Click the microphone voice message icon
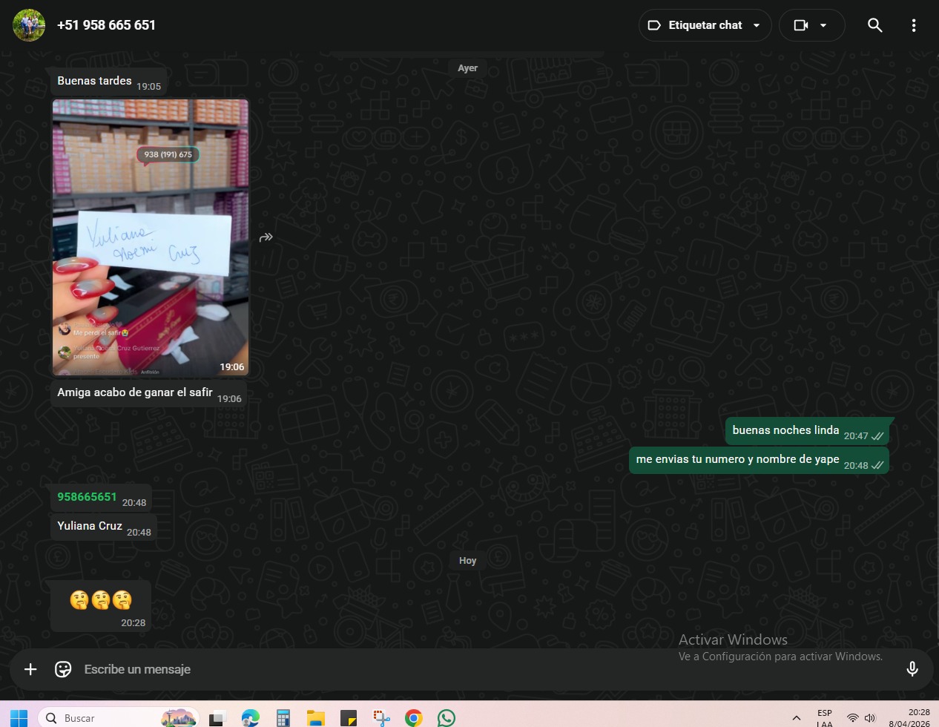This screenshot has width=939, height=727. point(912,669)
